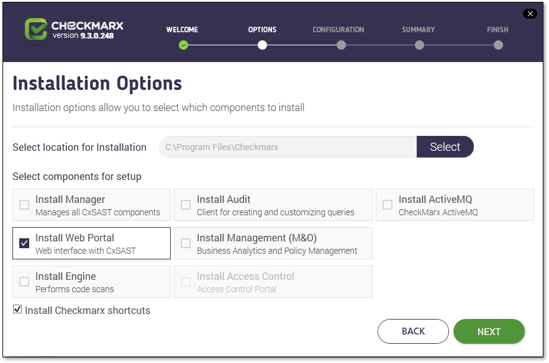Viewport: 549px width, 363px height.
Task: Click the CHECKMARX brand name text
Action: [x=87, y=25]
